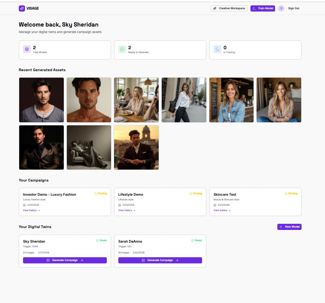Screen dimensions: 325x303
Task: Generate Campaign for Sarah DeAnna twin
Action: pos(160,260)
